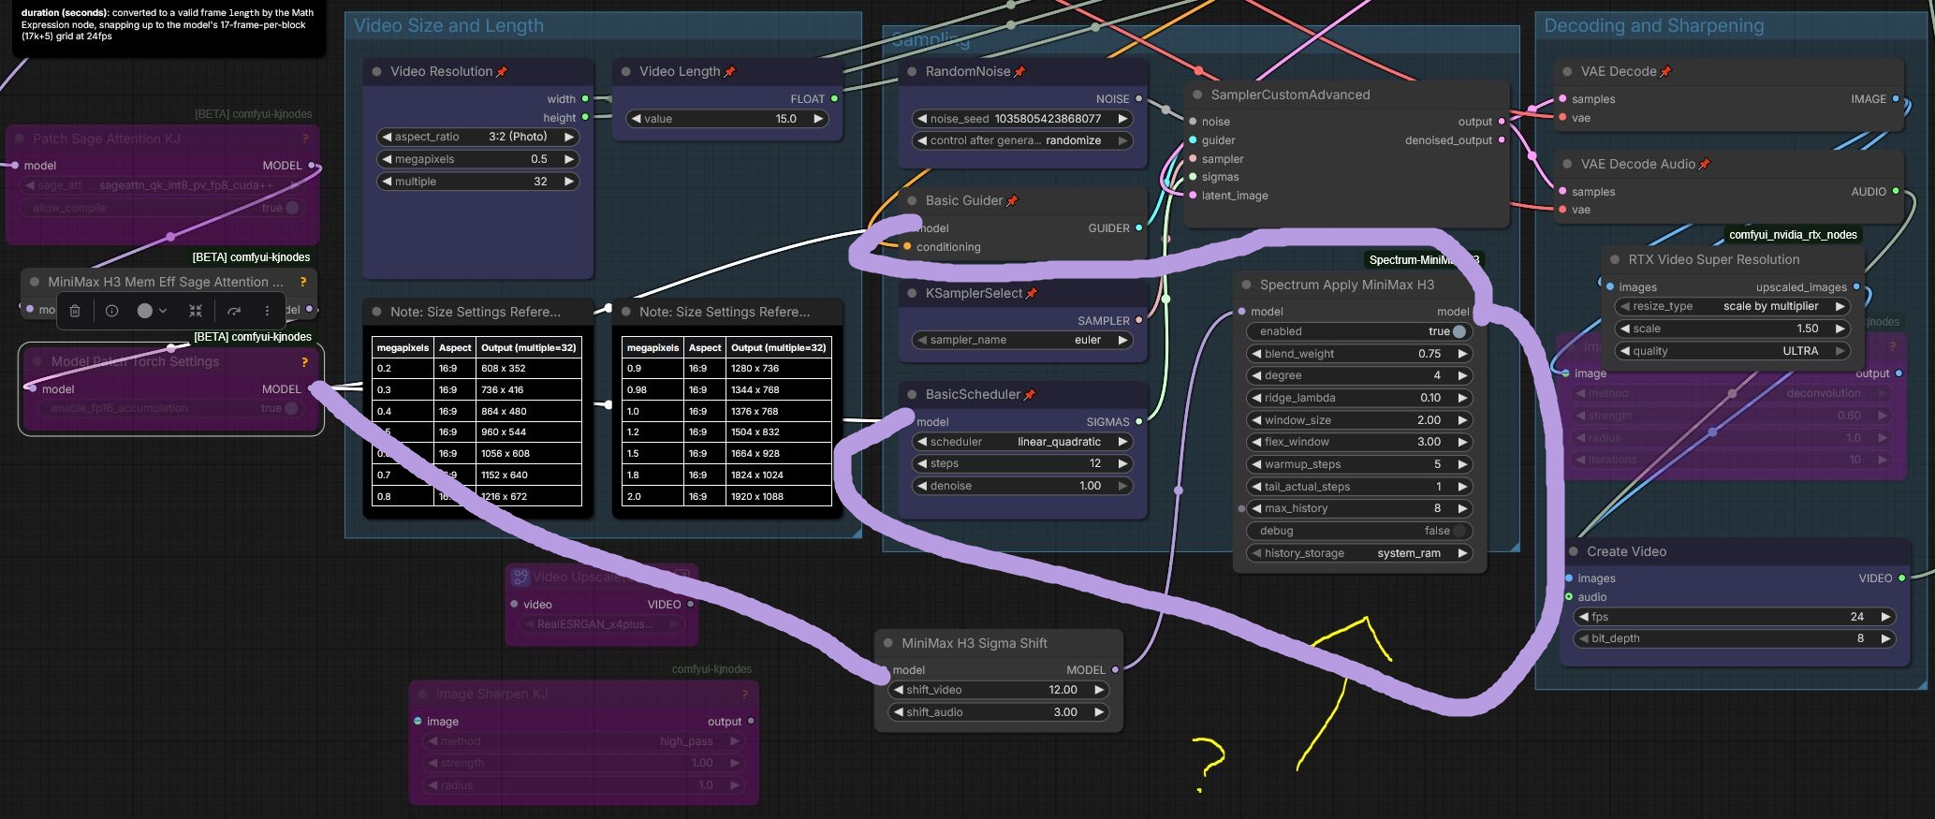
Task: Collapse the Create Video node
Action: 1574,552
